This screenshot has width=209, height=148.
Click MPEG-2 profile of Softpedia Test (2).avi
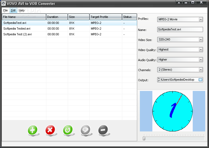click(96, 34)
